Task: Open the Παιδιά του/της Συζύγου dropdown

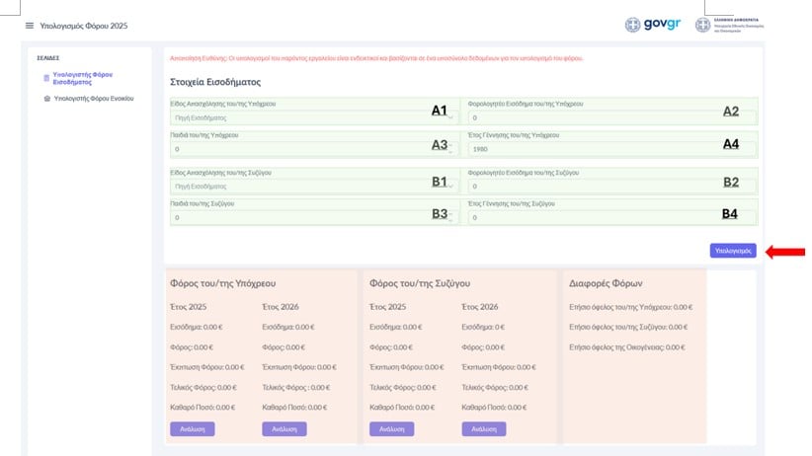Action: 311,217
